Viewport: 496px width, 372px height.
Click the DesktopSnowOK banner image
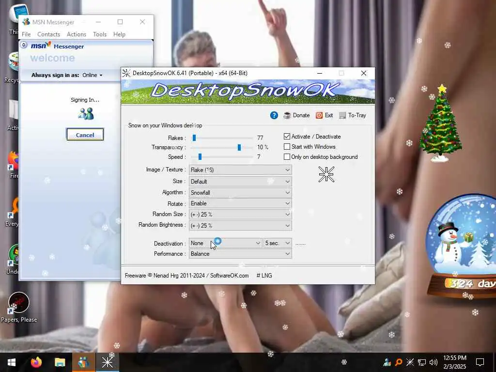pyautogui.click(x=248, y=92)
